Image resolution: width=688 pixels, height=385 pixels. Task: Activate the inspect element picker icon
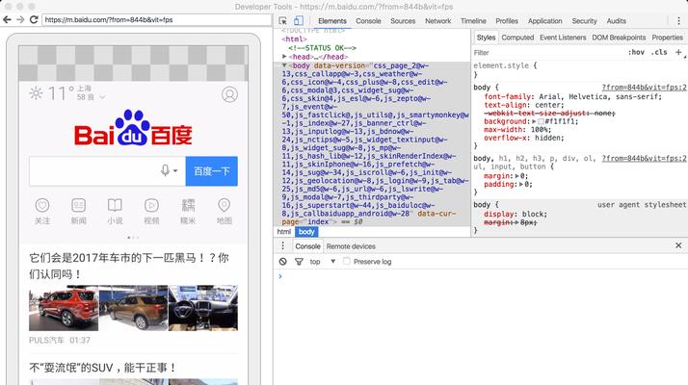[x=283, y=21]
